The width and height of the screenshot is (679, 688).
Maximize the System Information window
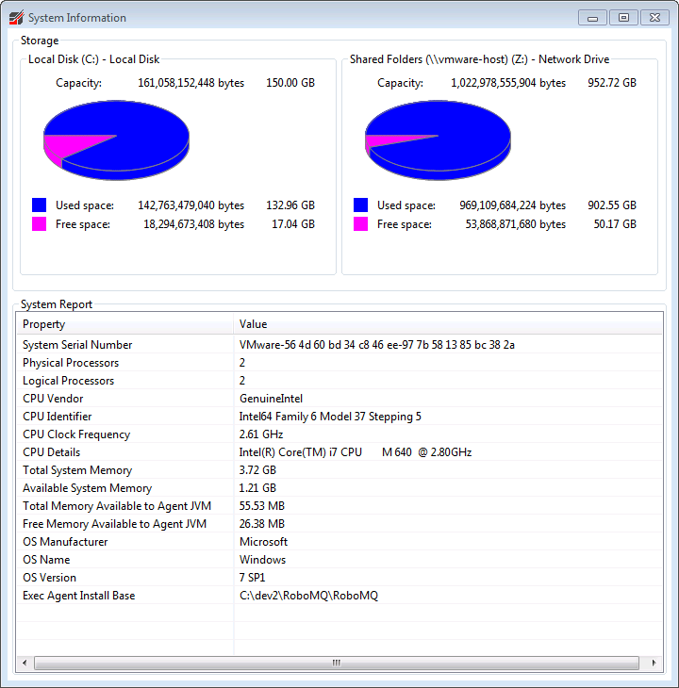[x=623, y=17]
